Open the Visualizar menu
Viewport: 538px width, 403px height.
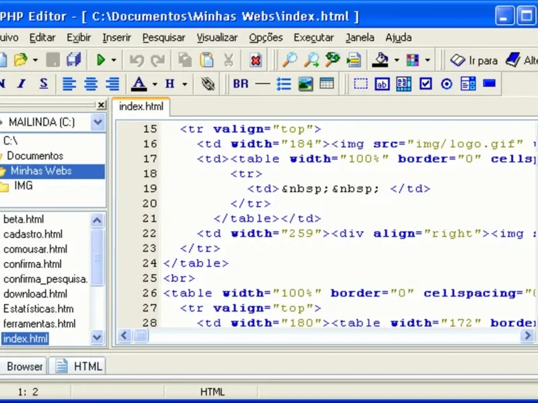pos(217,38)
